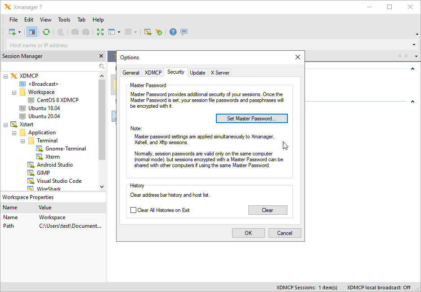Select the Ubuntu 18.04 session
The image size is (421, 292).
44,108
